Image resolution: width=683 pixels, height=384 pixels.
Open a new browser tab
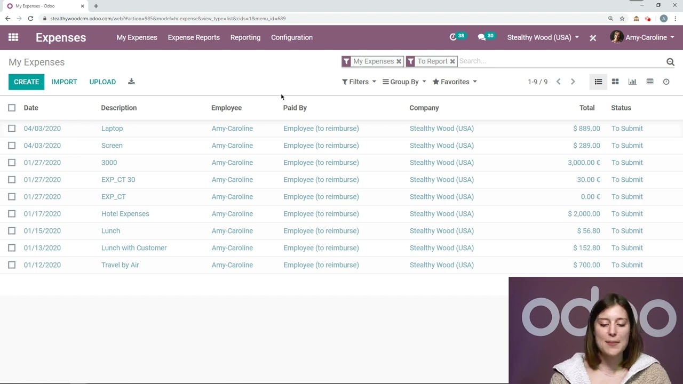click(x=96, y=6)
